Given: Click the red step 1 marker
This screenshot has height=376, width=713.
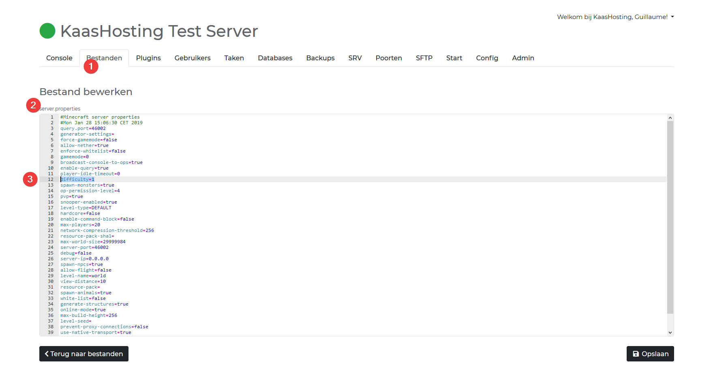Looking at the screenshot, I should (x=91, y=66).
